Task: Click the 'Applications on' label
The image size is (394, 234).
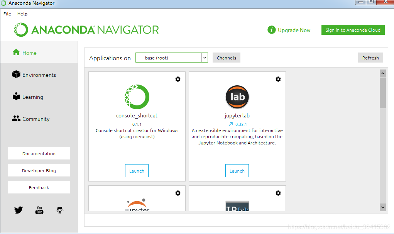Action: tap(110, 58)
